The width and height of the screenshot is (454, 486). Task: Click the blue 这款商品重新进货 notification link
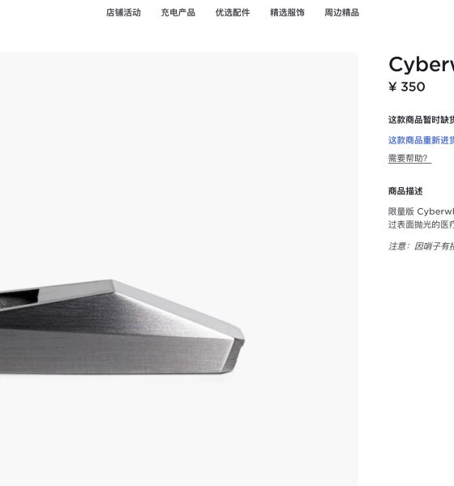421,140
